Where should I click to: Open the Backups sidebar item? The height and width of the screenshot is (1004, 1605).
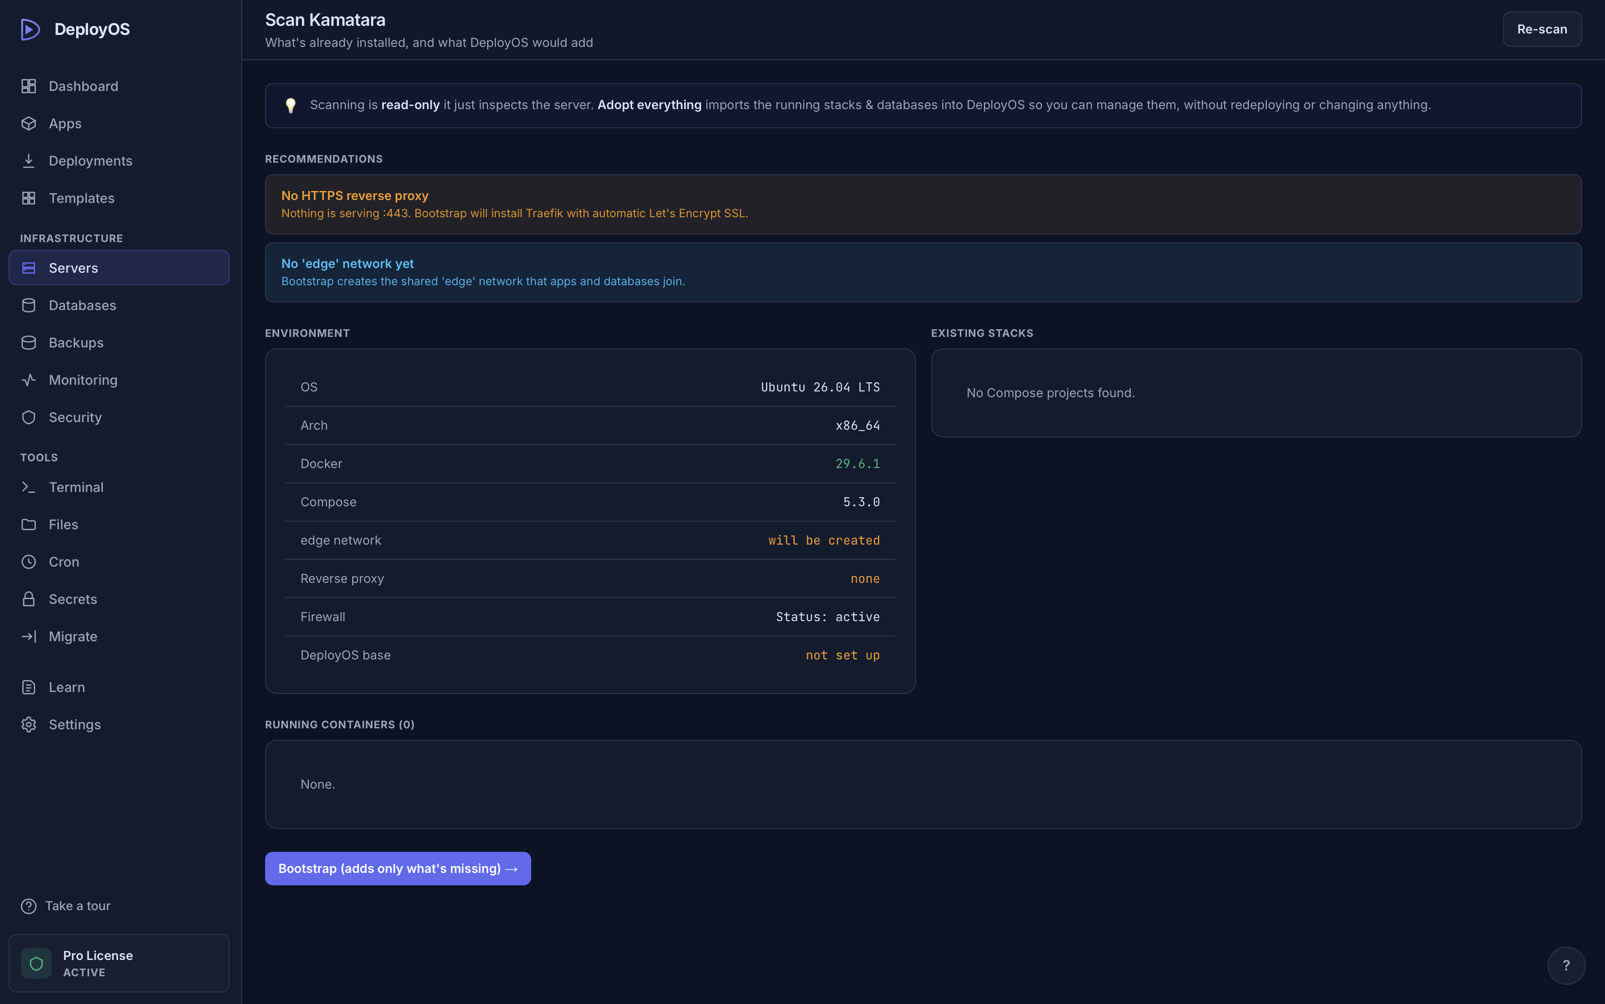[x=119, y=343]
